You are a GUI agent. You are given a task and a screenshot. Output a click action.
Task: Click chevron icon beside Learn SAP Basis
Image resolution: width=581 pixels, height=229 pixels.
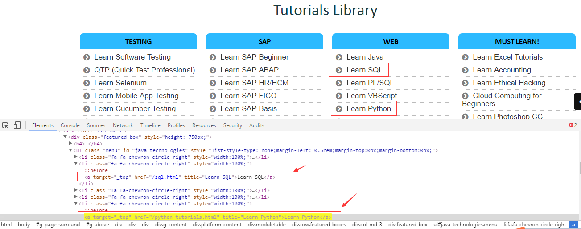[x=213, y=109]
